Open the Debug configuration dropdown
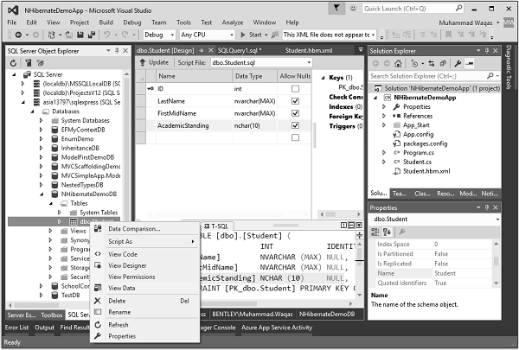Image resolution: width=519 pixels, height=350 pixels. (159, 35)
